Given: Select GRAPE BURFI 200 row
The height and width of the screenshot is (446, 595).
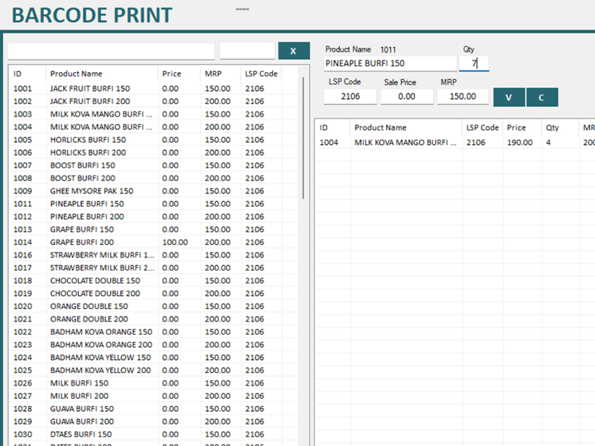Looking at the screenshot, I should [x=153, y=242].
